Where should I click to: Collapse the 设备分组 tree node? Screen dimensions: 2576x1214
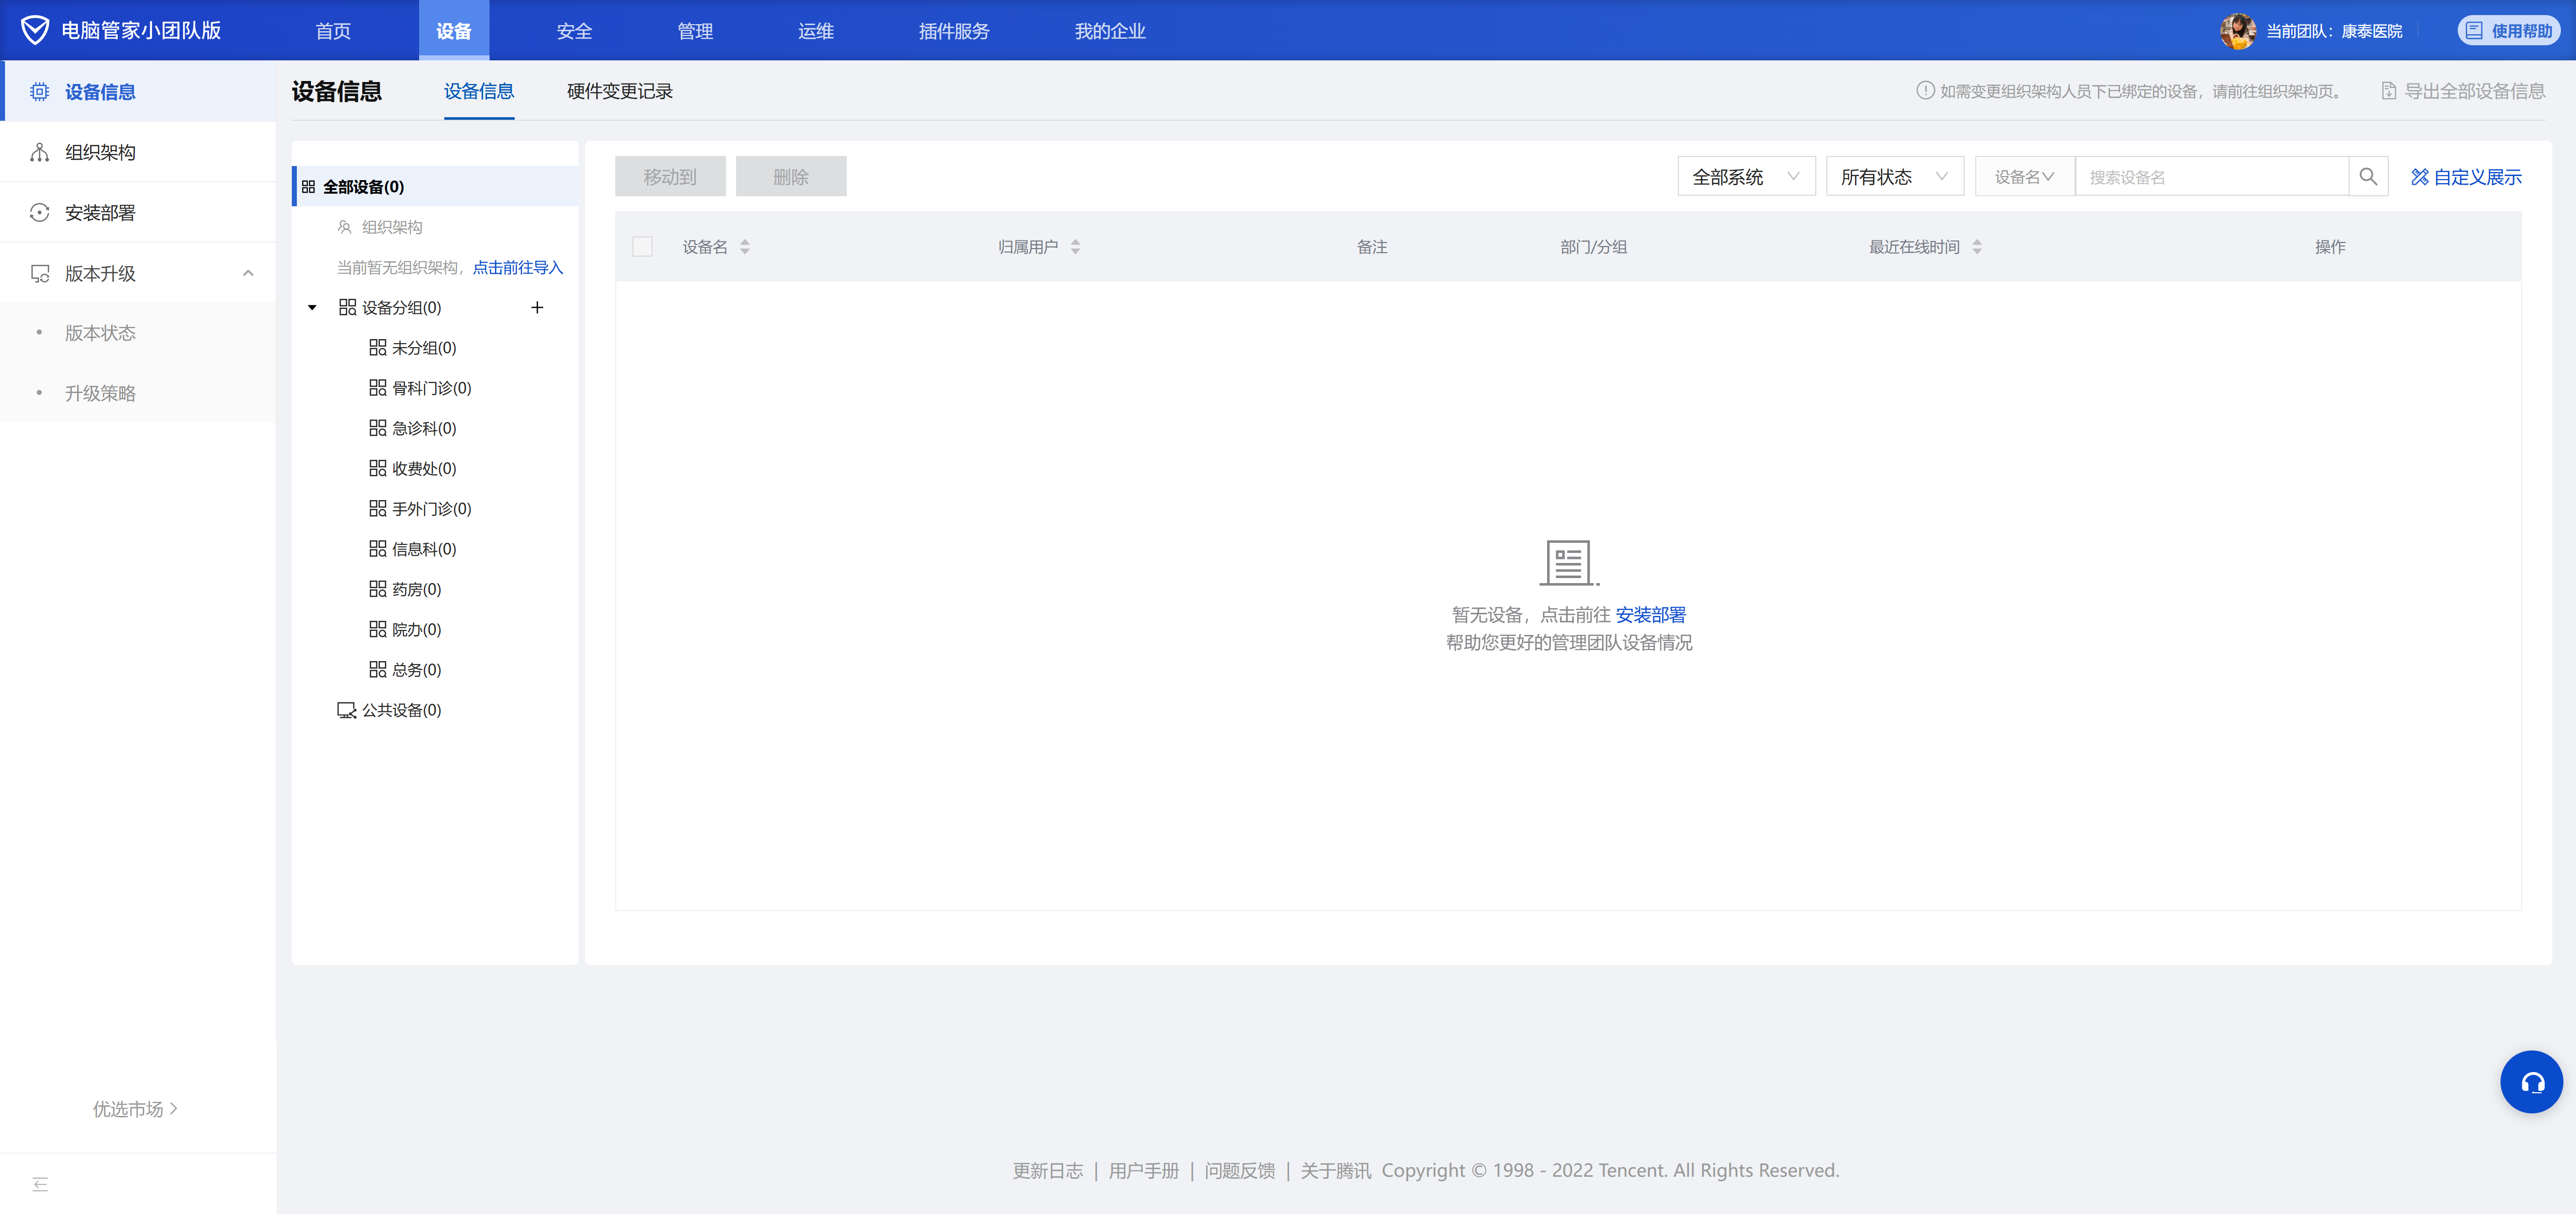point(312,308)
